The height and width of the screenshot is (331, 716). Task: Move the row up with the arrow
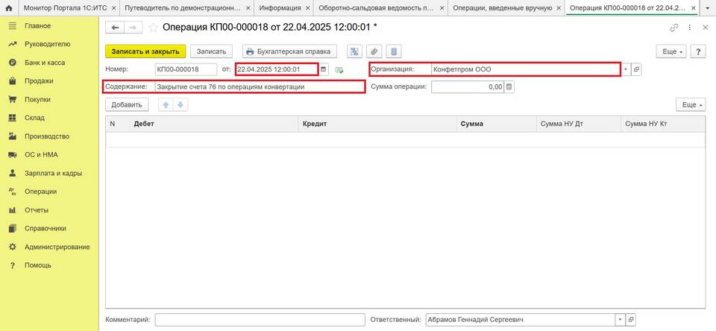166,105
